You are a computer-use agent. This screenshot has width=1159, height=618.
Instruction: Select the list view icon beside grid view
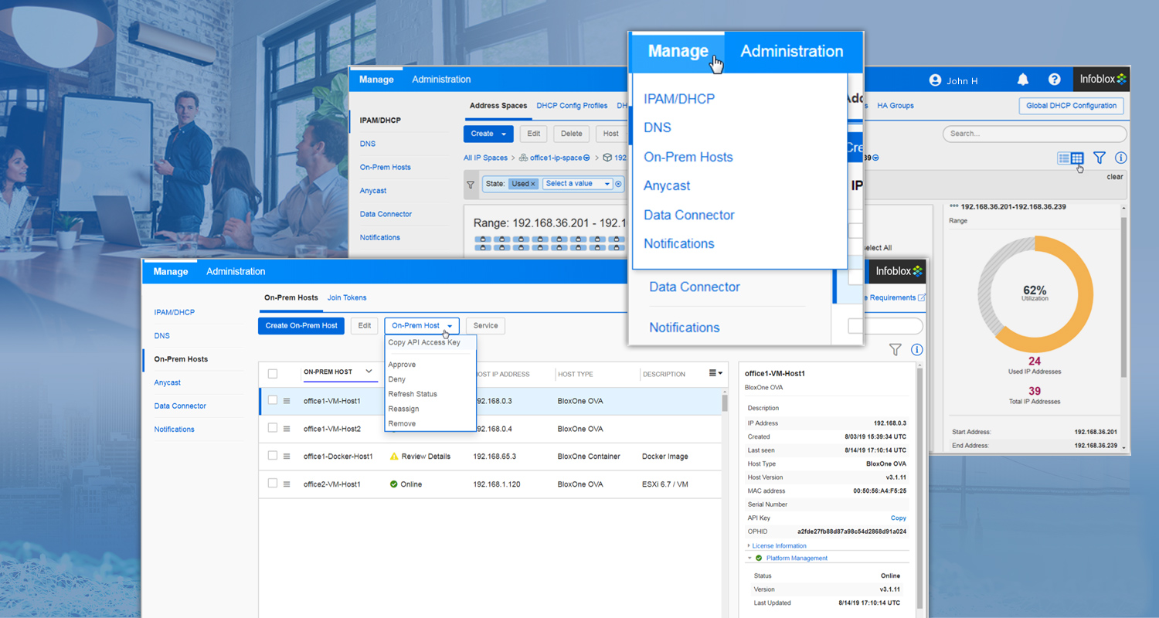pyautogui.click(x=1064, y=158)
